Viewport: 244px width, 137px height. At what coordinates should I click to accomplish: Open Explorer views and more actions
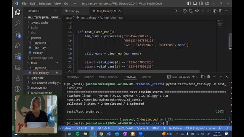coord(57,11)
